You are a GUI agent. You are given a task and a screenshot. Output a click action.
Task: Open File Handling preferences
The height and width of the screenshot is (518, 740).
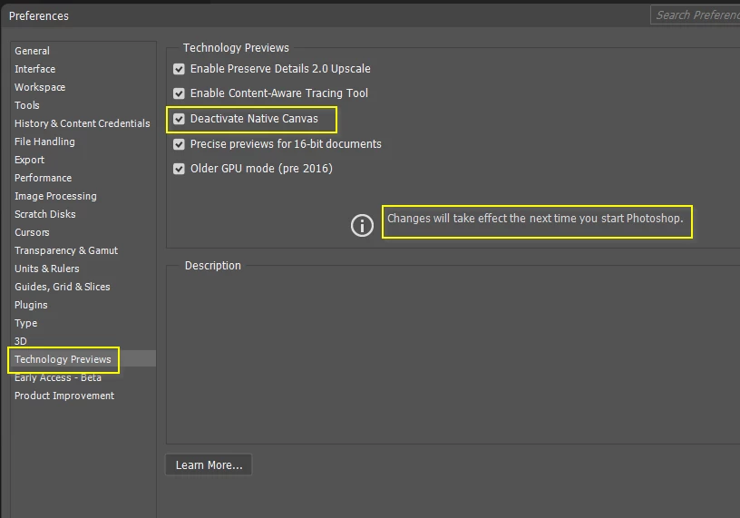coord(44,142)
